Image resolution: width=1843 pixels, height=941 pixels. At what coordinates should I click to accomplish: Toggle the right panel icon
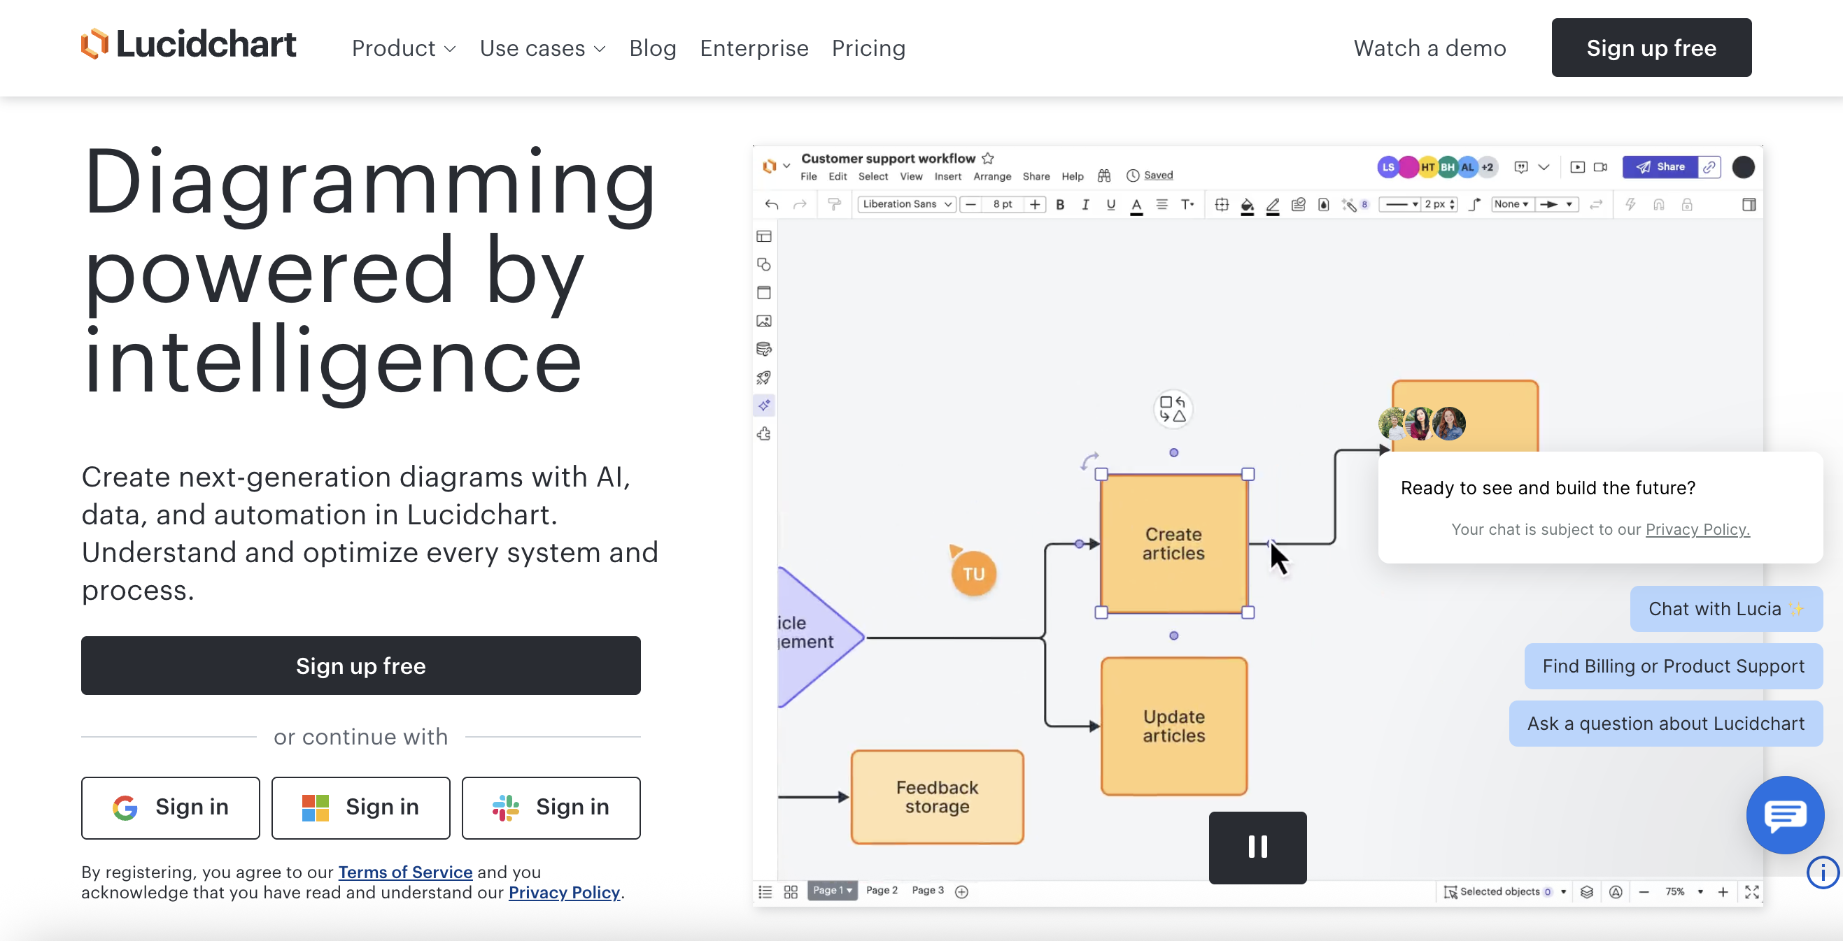click(1749, 205)
